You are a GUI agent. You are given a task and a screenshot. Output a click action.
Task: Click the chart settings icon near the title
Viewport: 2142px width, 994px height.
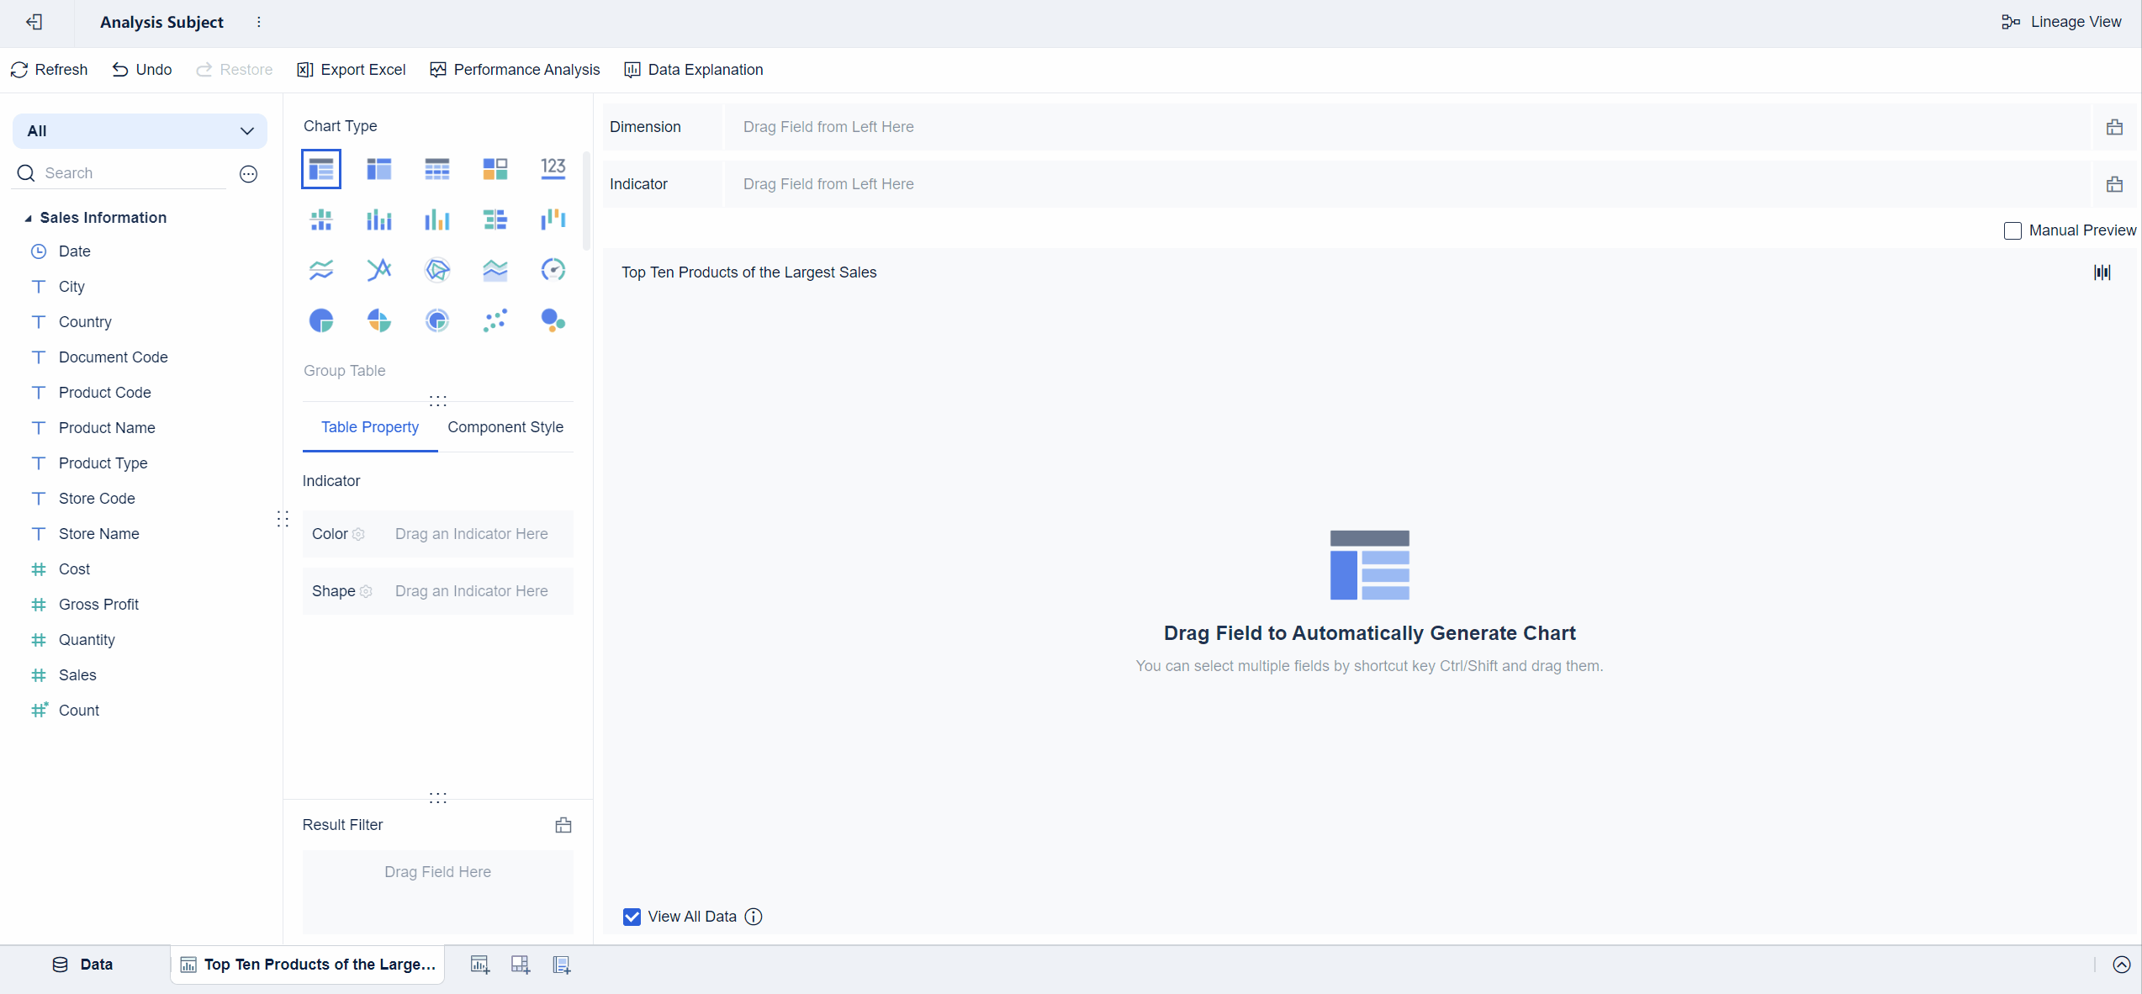[x=2102, y=272]
